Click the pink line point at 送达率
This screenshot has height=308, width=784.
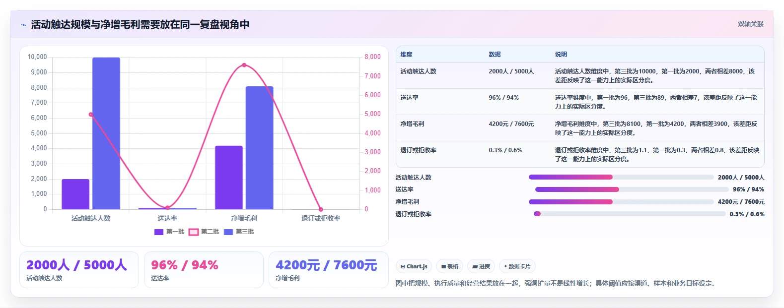point(167,208)
